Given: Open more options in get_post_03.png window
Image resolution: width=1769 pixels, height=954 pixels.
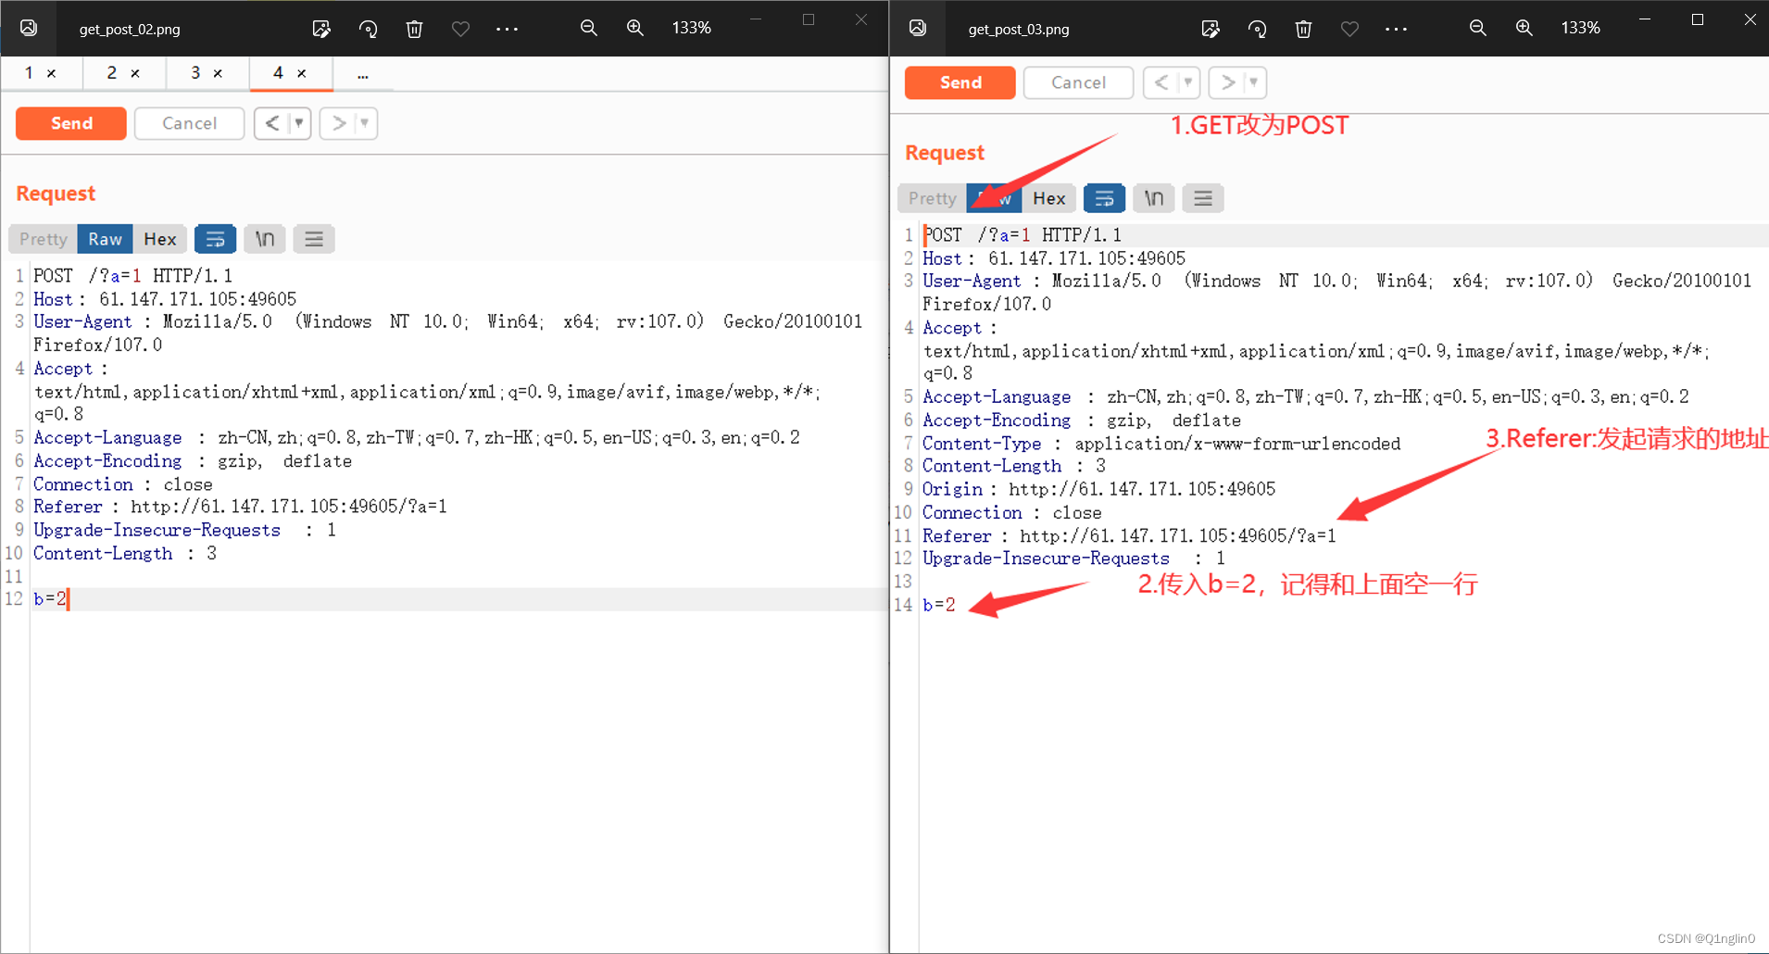Looking at the screenshot, I should 1396,29.
